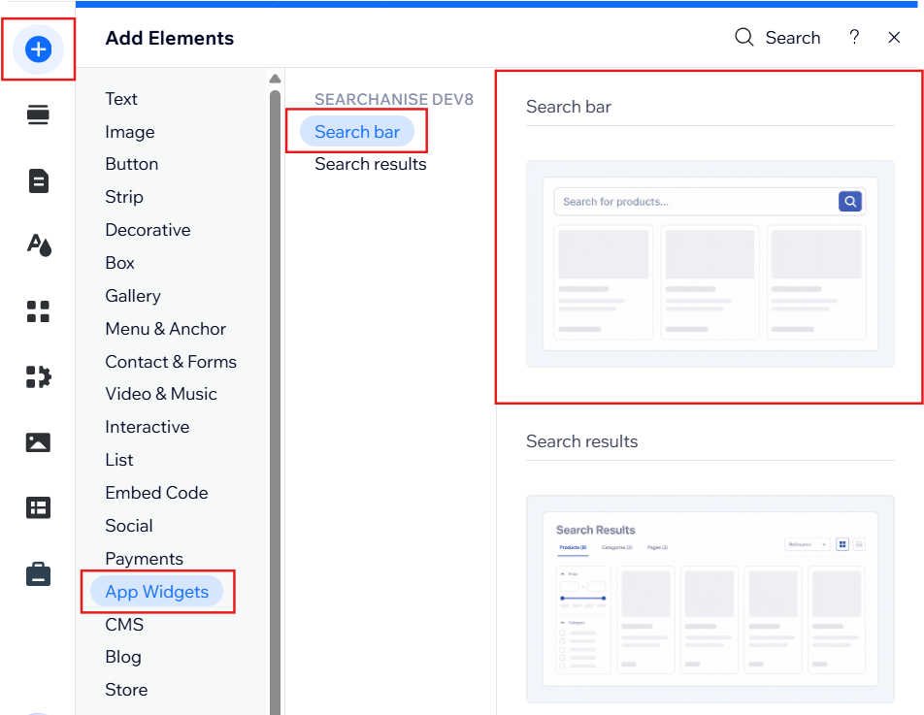Click the category list scrollbar up arrow
The width and height of the screenshot is (924, 715).
tap(275, 79)
